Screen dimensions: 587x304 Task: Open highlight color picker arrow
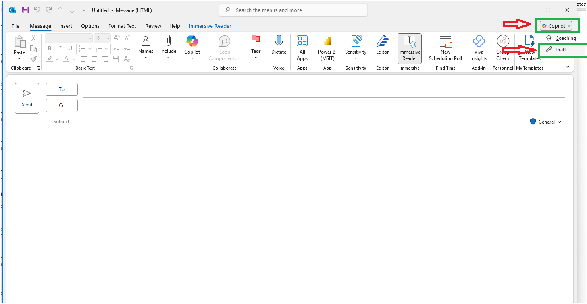[x=57, y=59]
